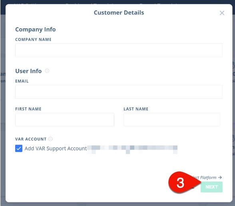Click the EMAIL field label
Image resolution: width=235 pixels, height=206 pixels.
22,81
